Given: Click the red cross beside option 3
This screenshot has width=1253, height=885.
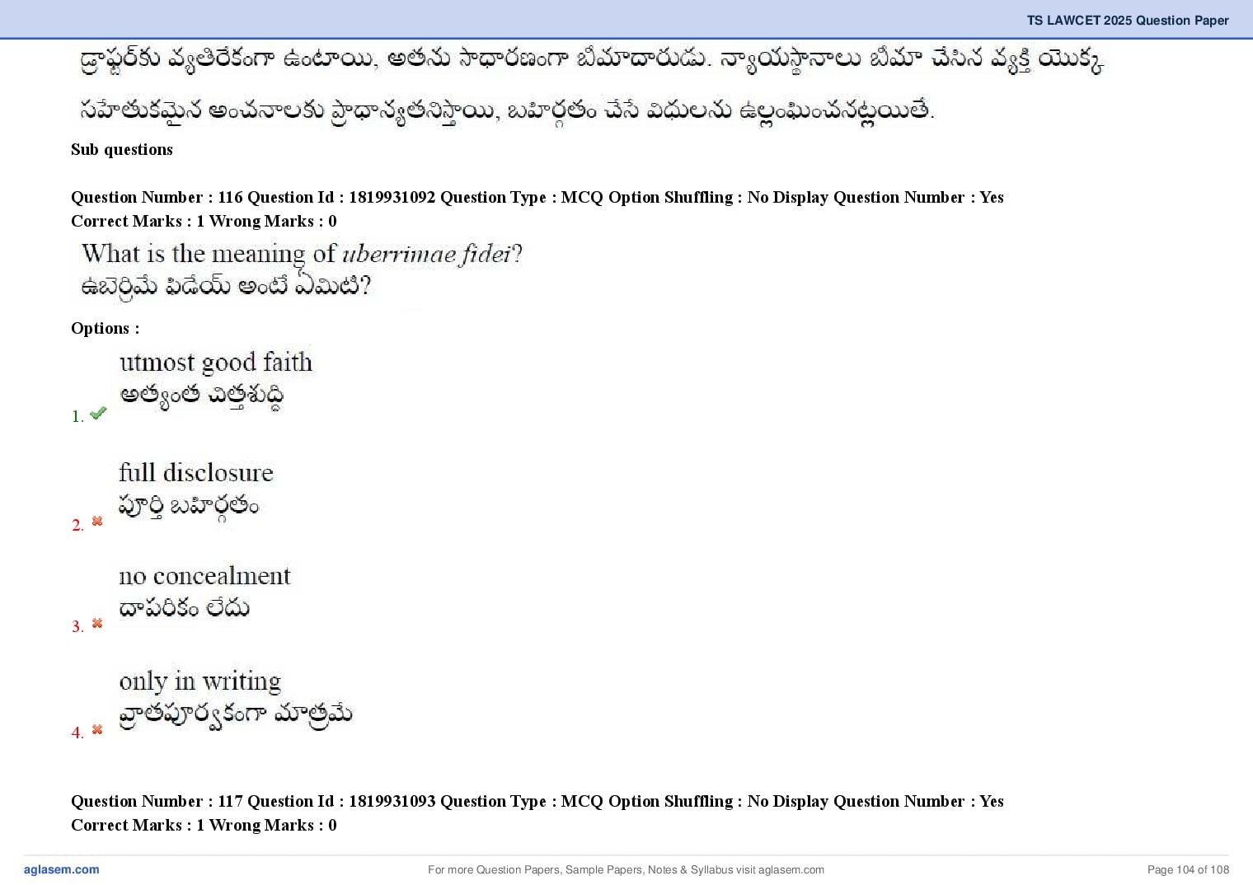Looking at the screenshot, I should (x=97, y=624).
